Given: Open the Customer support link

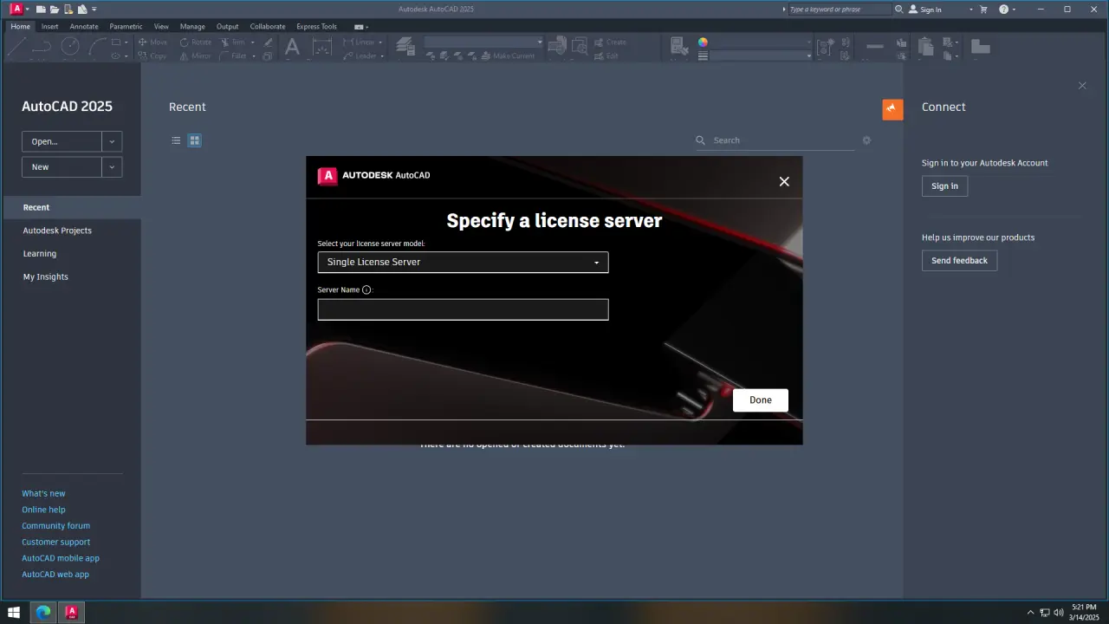Looking at the screenshot, I should coord(55,542).
